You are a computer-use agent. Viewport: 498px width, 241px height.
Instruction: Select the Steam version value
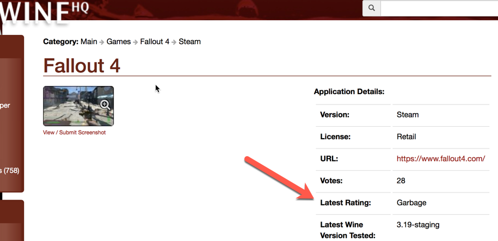[408, 115]
